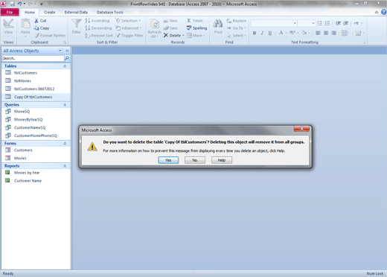Click the Undo arrow in Quick Access Toolbar
The width and height of the screenshot is (387, 277).
[19, 4]
